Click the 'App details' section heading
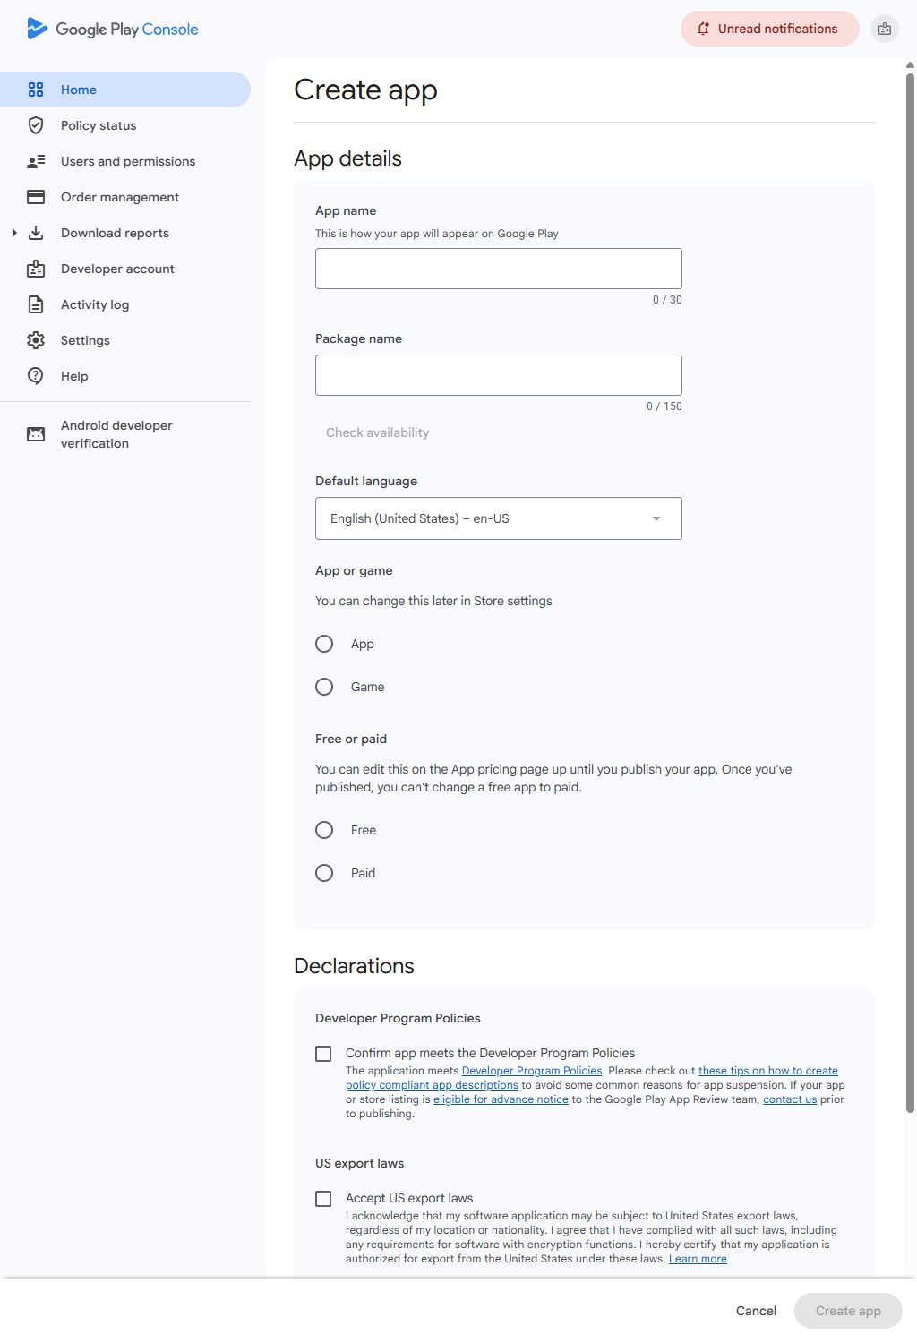Viewport: 917px width, 1343px height. 347,158
